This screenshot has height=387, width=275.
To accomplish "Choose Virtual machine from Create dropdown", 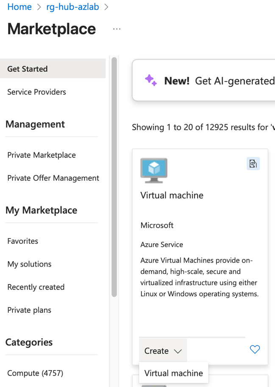I will (174, 373).
